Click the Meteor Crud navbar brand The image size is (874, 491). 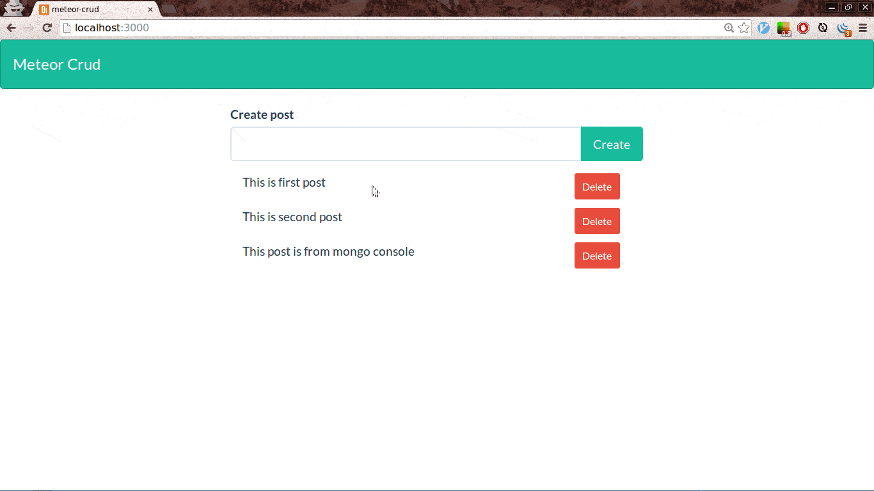pyautogui.click(x=57, y=65)
